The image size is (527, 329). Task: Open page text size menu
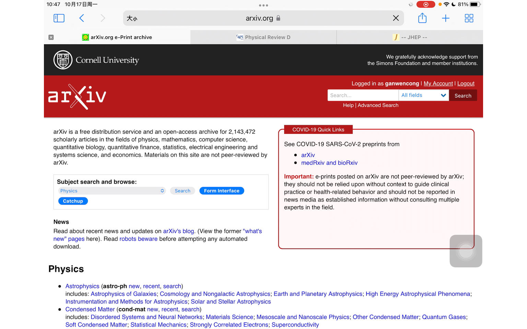click(x=132, y=19)
